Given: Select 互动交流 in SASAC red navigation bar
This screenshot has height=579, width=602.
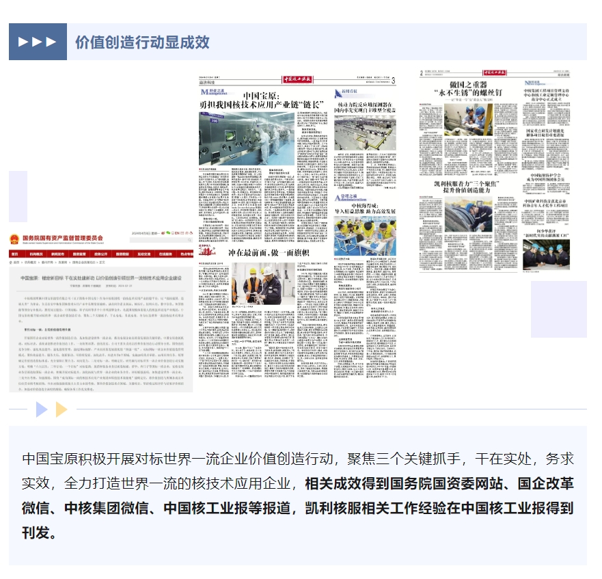Looking at the screenshot, I should click(x=144, y=254).
